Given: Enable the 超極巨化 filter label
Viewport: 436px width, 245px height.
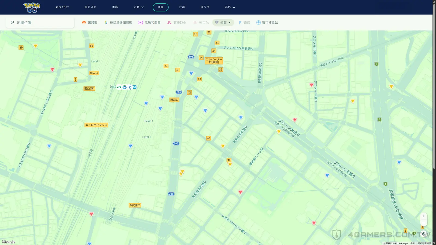Looking at the screenshot, I should 180,23.
